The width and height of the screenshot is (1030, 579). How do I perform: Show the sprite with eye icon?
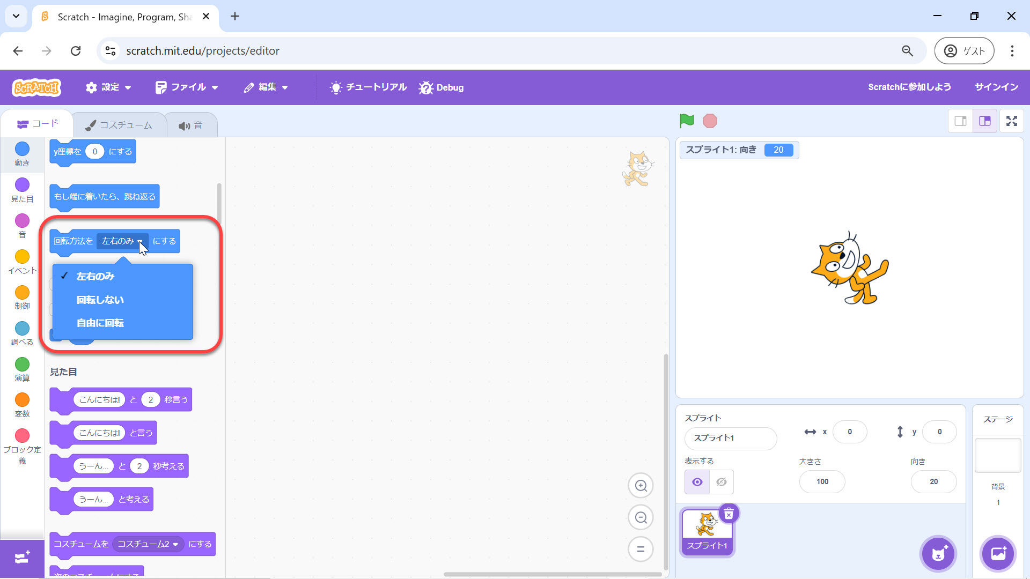click(x=697, y=482)
